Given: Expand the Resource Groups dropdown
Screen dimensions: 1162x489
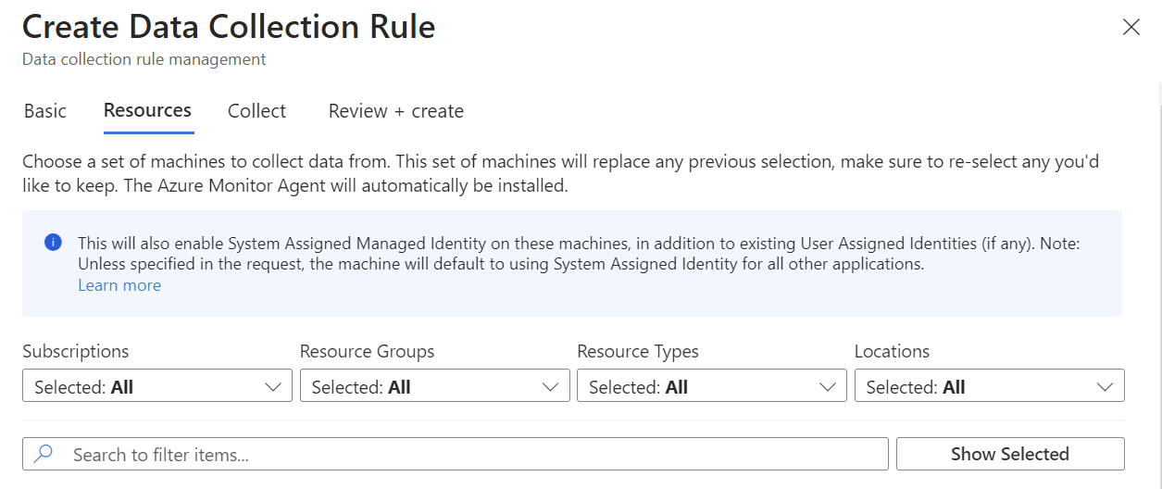Looking at the screenshot, I should click(x=426, y=386).
